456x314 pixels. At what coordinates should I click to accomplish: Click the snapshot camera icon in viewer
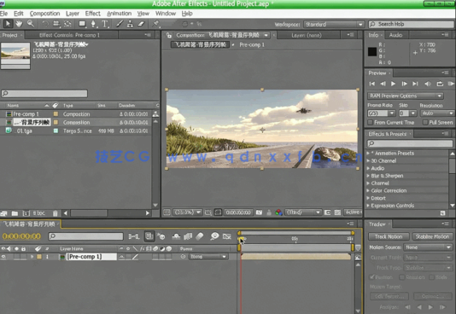[x=259, y=212]
